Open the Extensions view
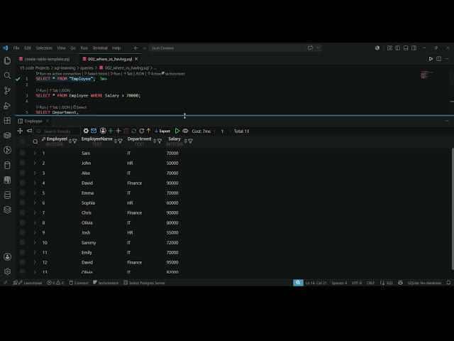Image resolution: width=454 pixels, height=341 pixels. tap(7, 120)
